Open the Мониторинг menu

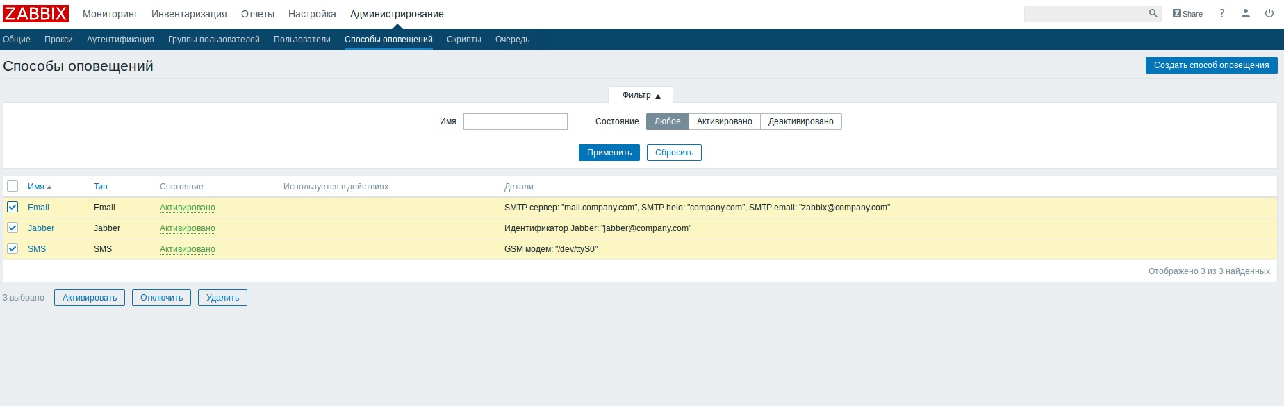tap(110, 14)
